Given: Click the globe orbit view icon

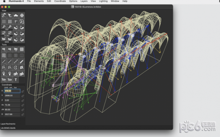Looking at the screenshot, I should point(22,15).
